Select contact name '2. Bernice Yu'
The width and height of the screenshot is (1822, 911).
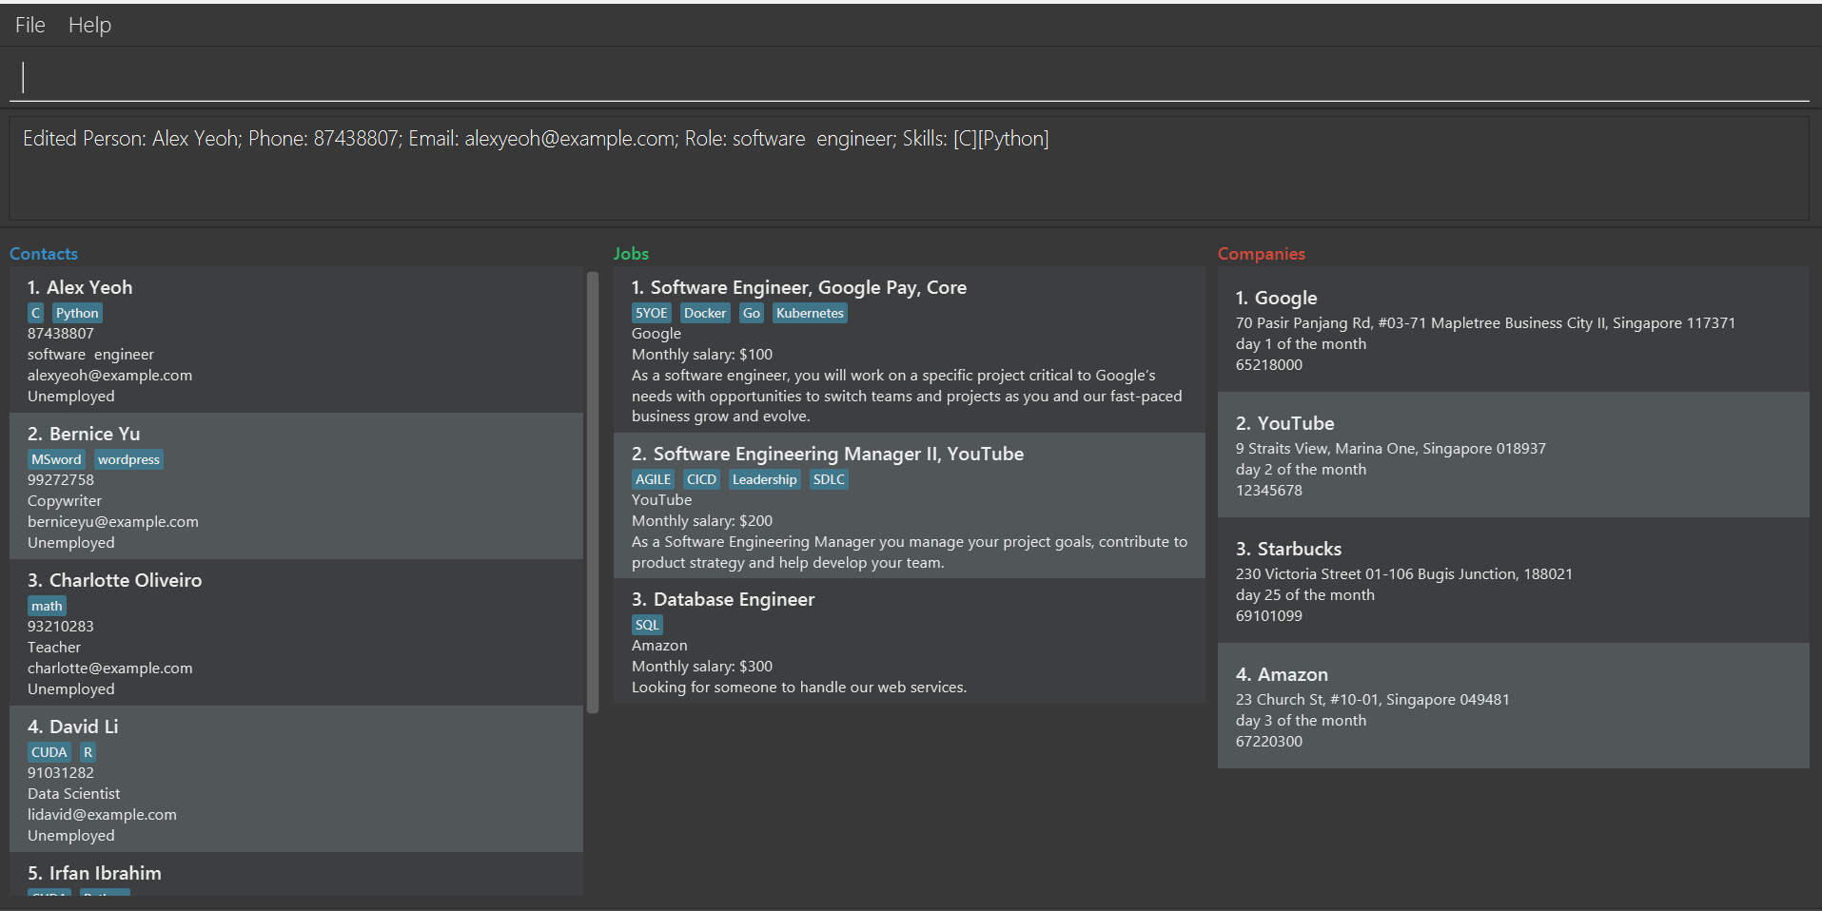84,434
